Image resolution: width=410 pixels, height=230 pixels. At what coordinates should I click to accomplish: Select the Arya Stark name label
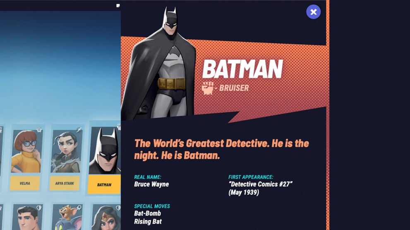65,183
